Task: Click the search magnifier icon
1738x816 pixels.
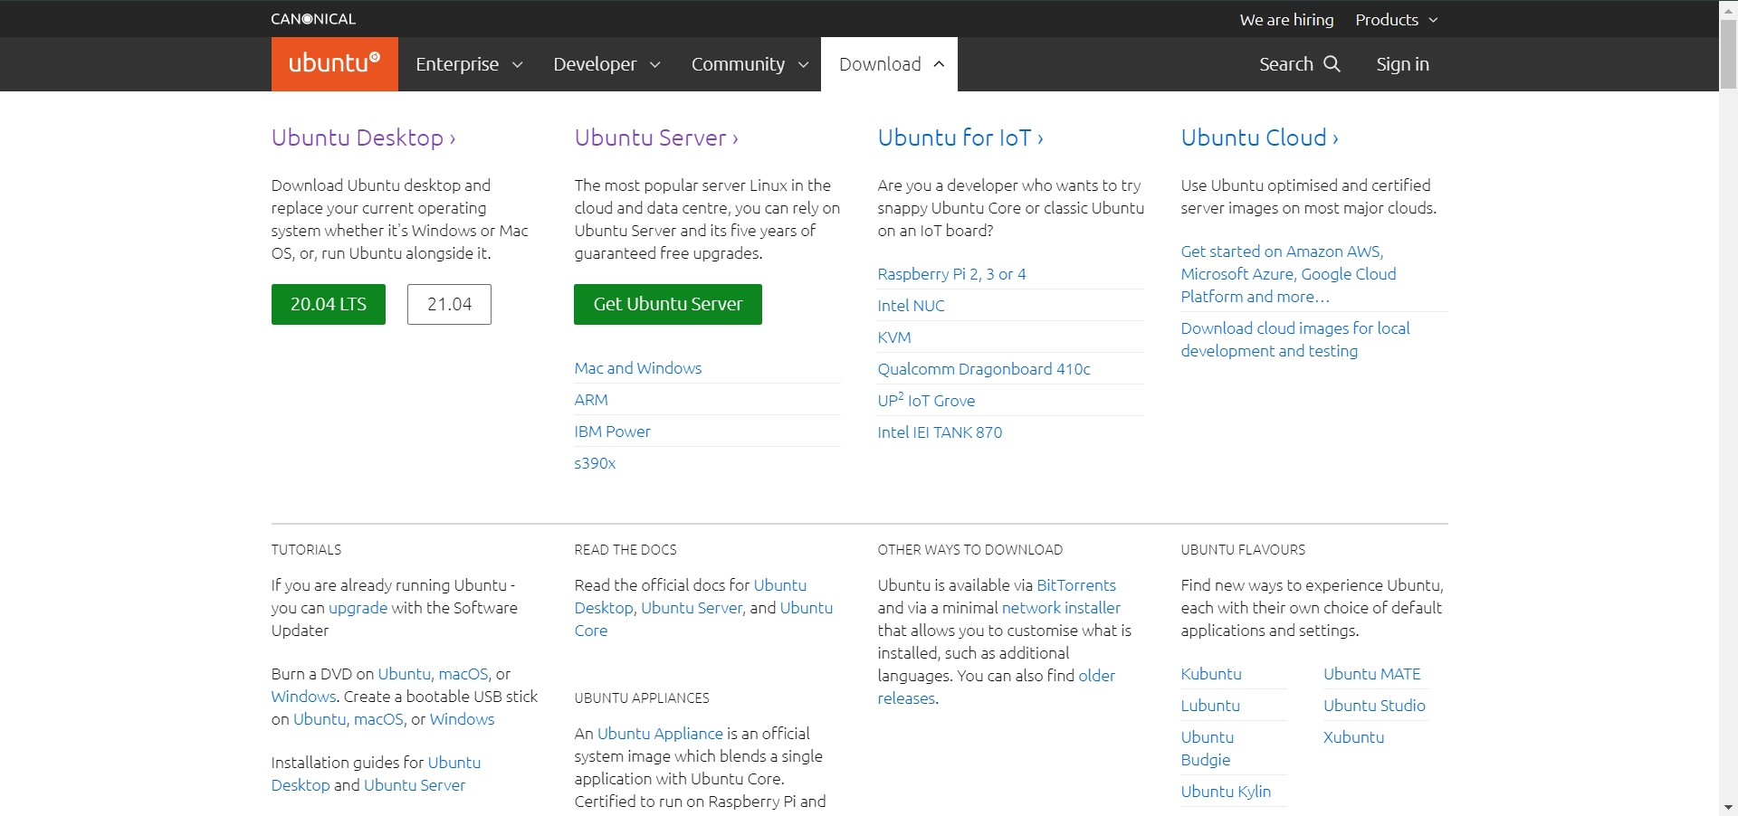Action: point(1332,64)
